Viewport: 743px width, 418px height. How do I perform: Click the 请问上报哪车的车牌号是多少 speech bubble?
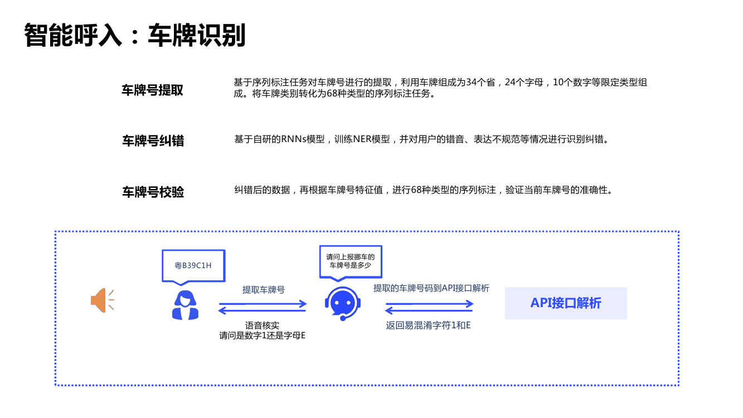coord(350,261)
